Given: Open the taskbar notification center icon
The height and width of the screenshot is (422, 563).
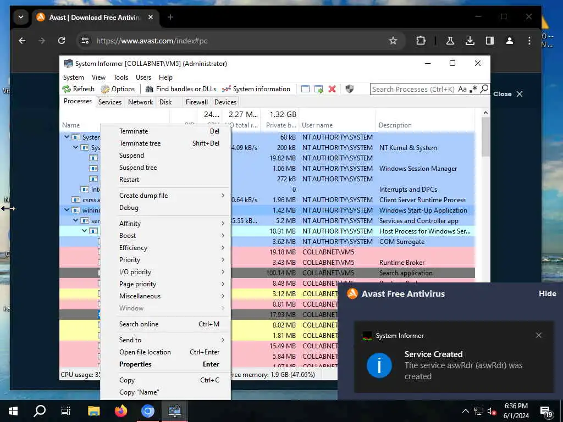Looking at the screenshot, I should [x=546, y=412].
